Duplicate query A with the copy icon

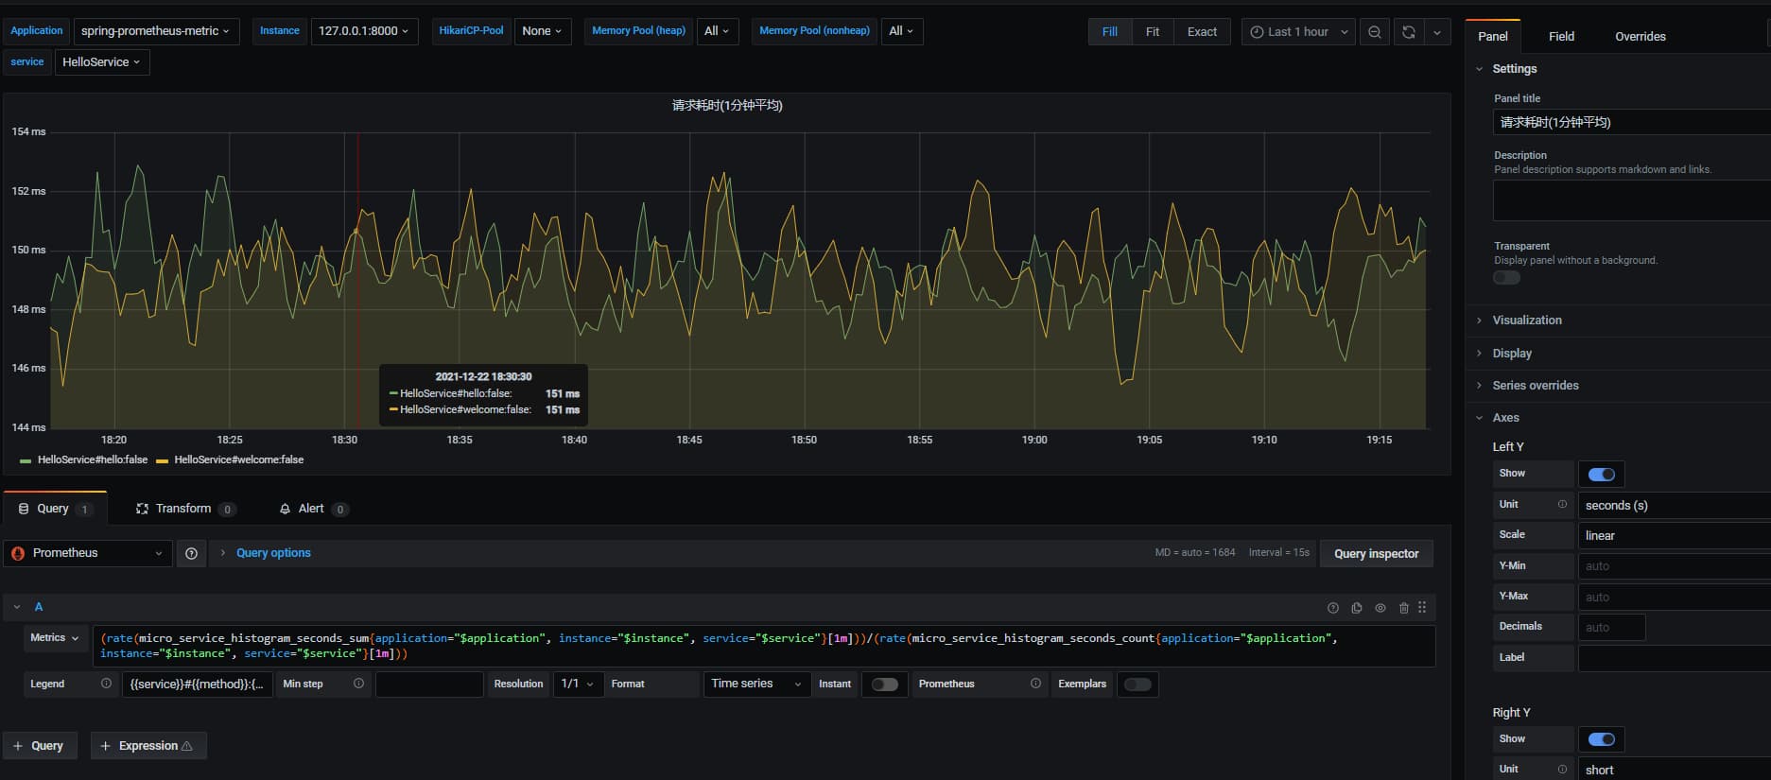pyautogui.click(x=1356, y=608)
